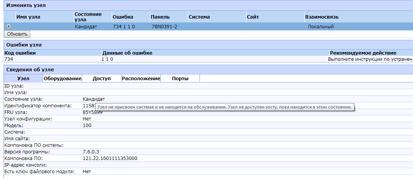This screenshot has width=413, height=179.
Task: Open the Расположение tab
Action: point(141,79)
